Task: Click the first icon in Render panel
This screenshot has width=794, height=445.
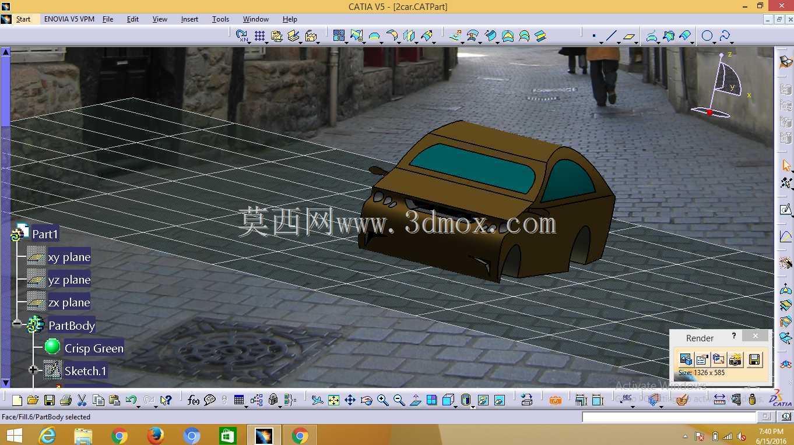Action: (x=686, y=359)
